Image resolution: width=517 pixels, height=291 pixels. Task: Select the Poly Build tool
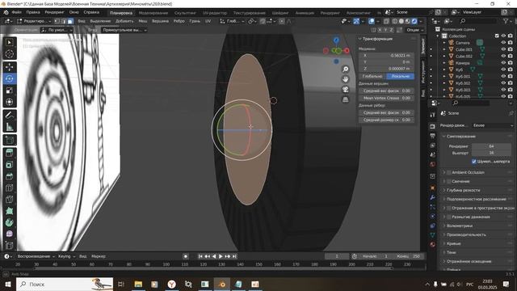point(9,211)
